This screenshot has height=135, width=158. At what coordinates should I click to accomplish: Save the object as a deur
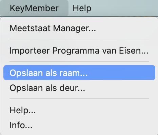79,88
